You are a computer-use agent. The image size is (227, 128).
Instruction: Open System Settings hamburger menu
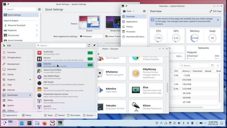point(39,9)
